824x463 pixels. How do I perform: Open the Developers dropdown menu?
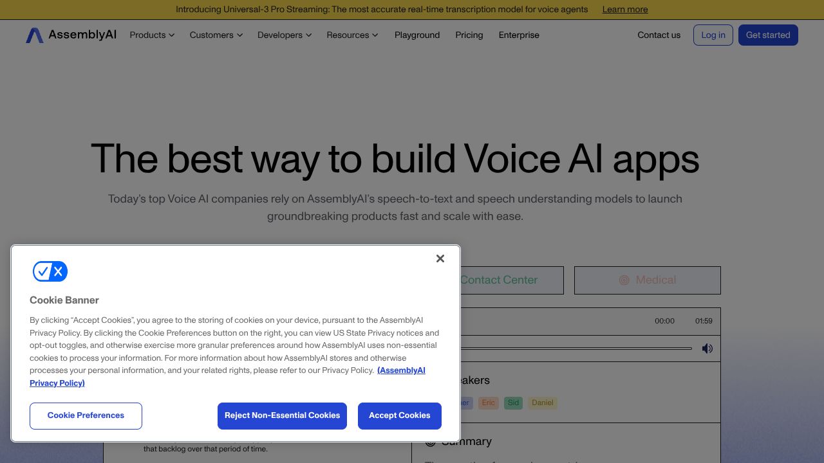(x=284, y=35)
